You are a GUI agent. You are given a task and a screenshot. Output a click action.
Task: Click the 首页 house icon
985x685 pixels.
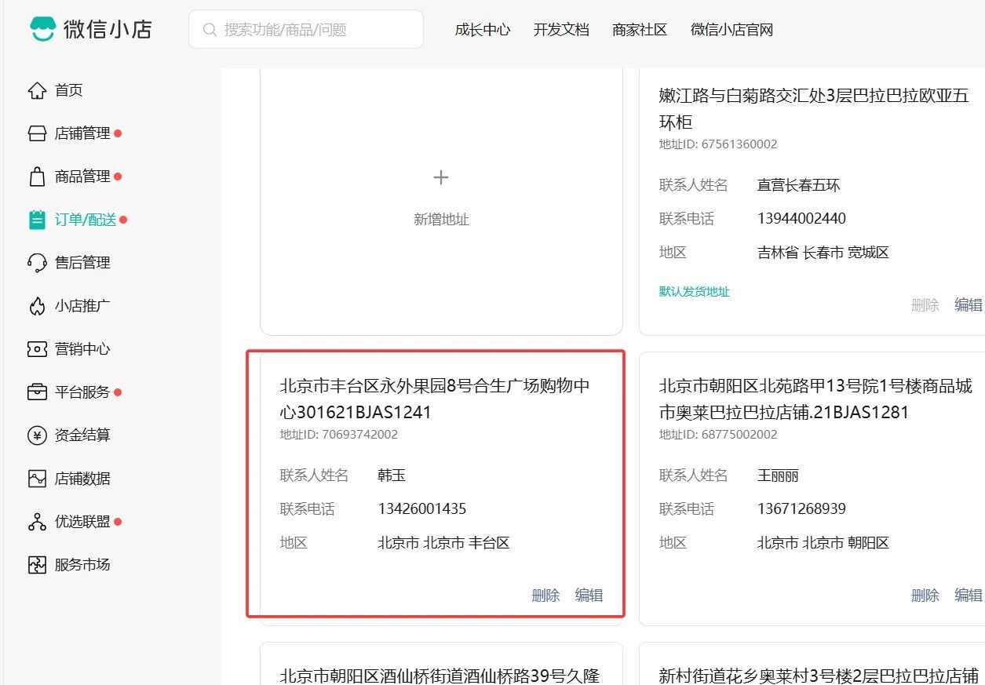point(37,90)
